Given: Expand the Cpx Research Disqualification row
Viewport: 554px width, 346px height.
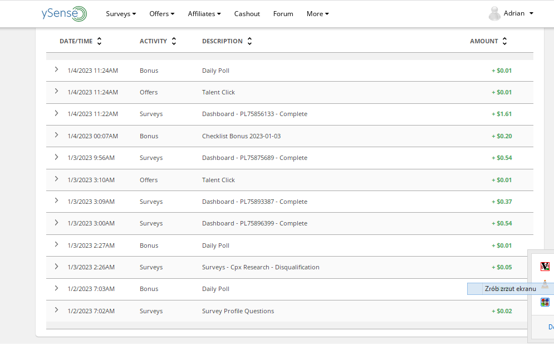Looking at the screenshot, I should click(x=56, y=267).
